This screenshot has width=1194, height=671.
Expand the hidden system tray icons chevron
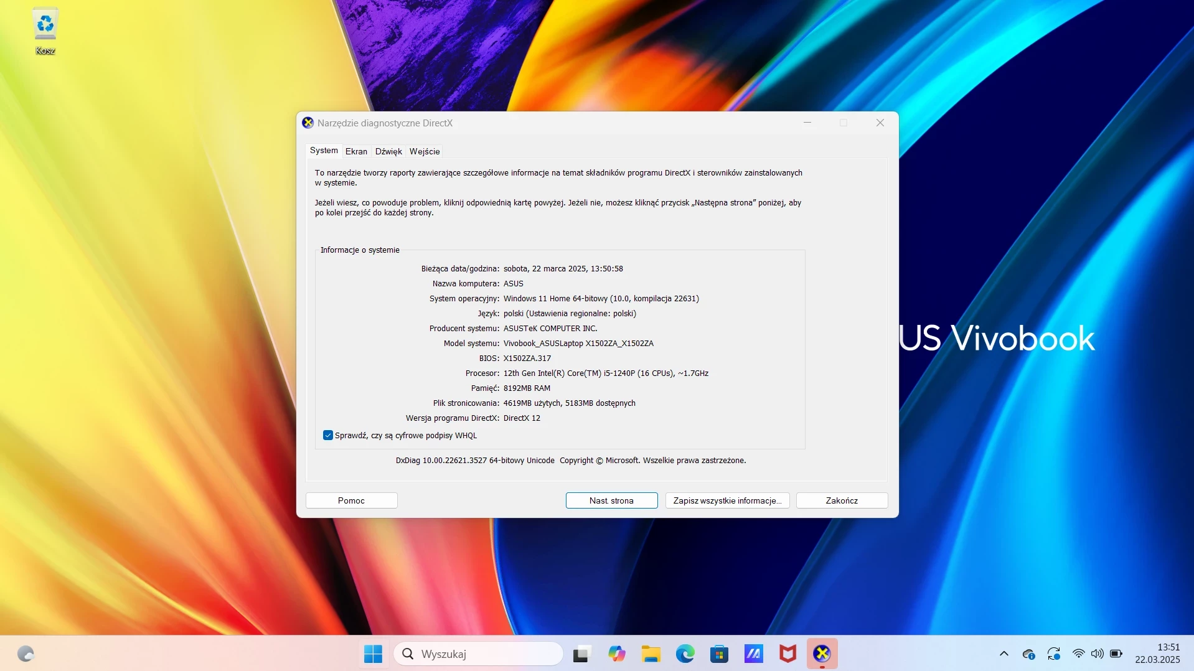[x=1004, y=654]
